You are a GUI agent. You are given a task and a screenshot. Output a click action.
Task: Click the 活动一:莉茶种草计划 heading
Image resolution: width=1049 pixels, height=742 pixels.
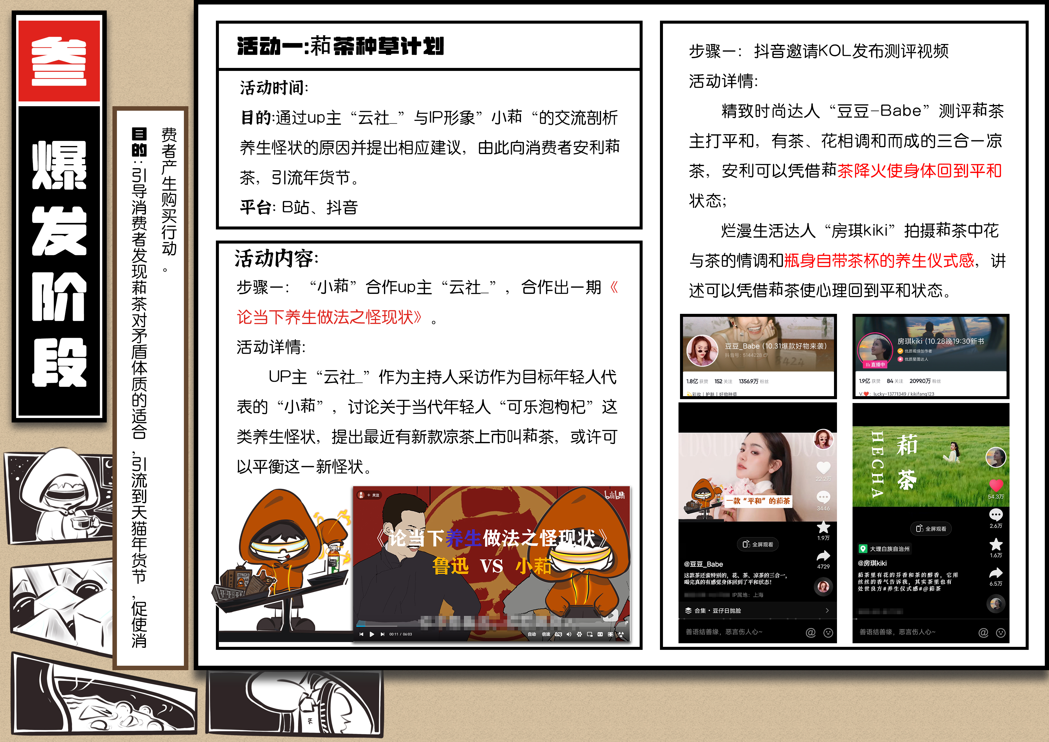click(340, 46)
